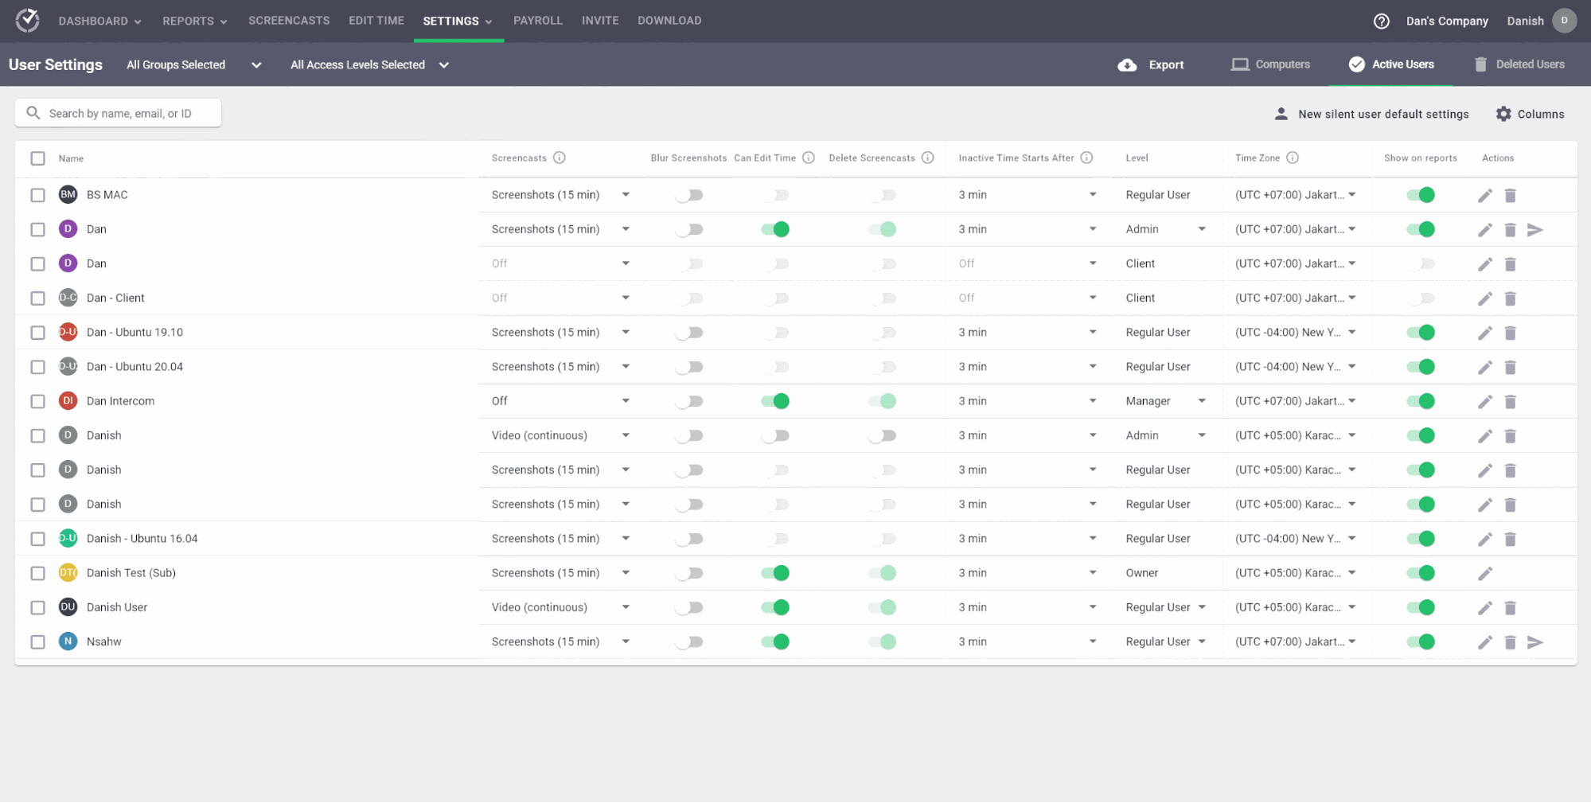Edit BS MAC using the pencil icon
The image size is (1591, 803).
[x=1484, y=195]
